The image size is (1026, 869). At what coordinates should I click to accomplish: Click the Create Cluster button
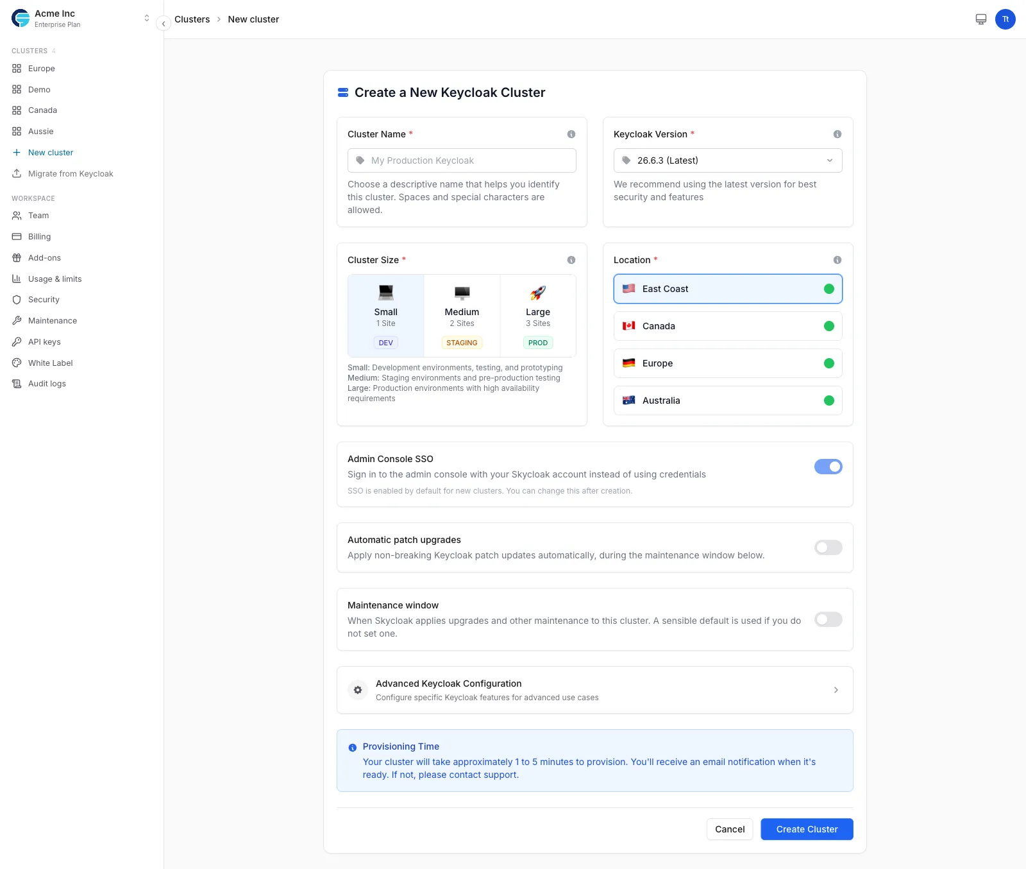(807, 829)
